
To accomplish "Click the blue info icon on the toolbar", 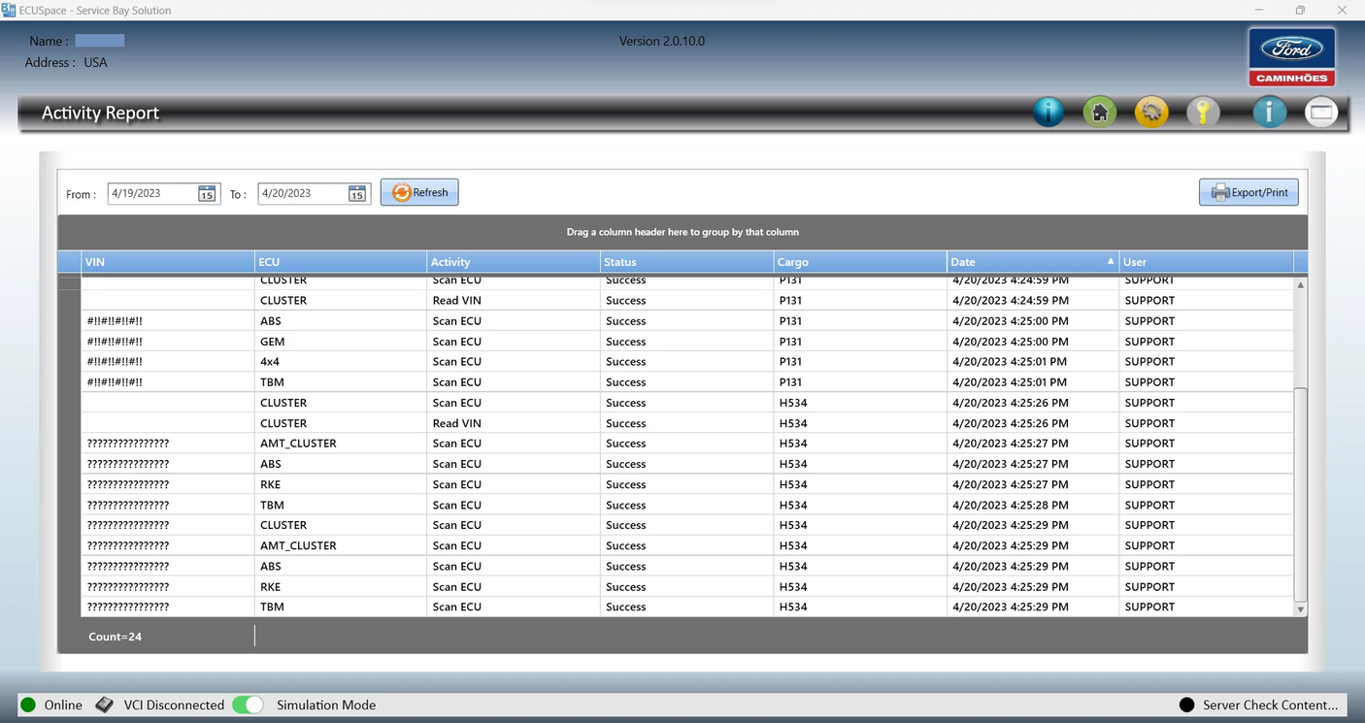I will click(1049, 112).
